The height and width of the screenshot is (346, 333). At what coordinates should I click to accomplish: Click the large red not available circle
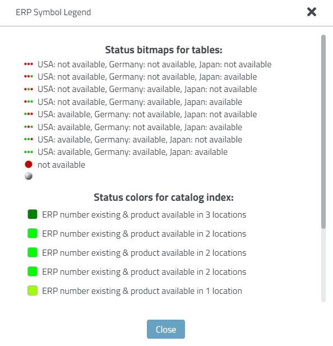pyautogui.click(x=29, y=164)
